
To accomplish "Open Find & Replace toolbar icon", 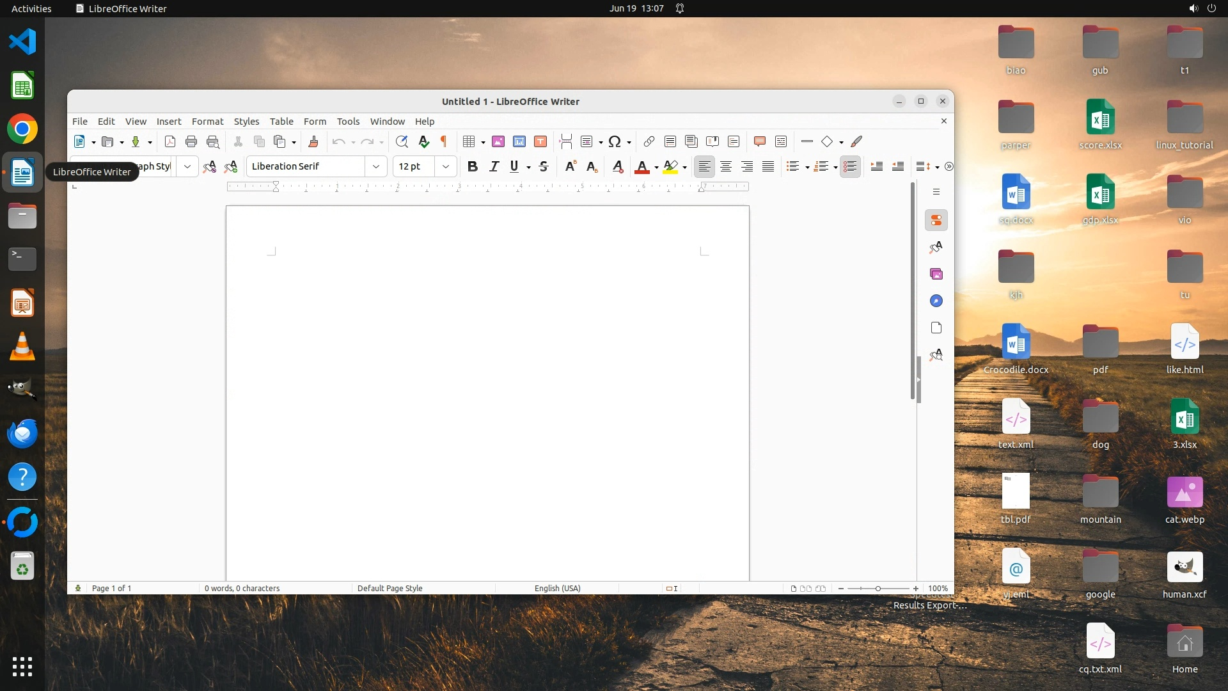I will click(x=402, y=142).
